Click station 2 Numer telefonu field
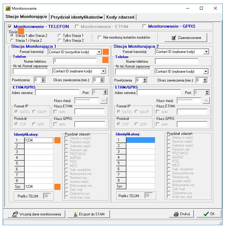 tap(176, 61)
